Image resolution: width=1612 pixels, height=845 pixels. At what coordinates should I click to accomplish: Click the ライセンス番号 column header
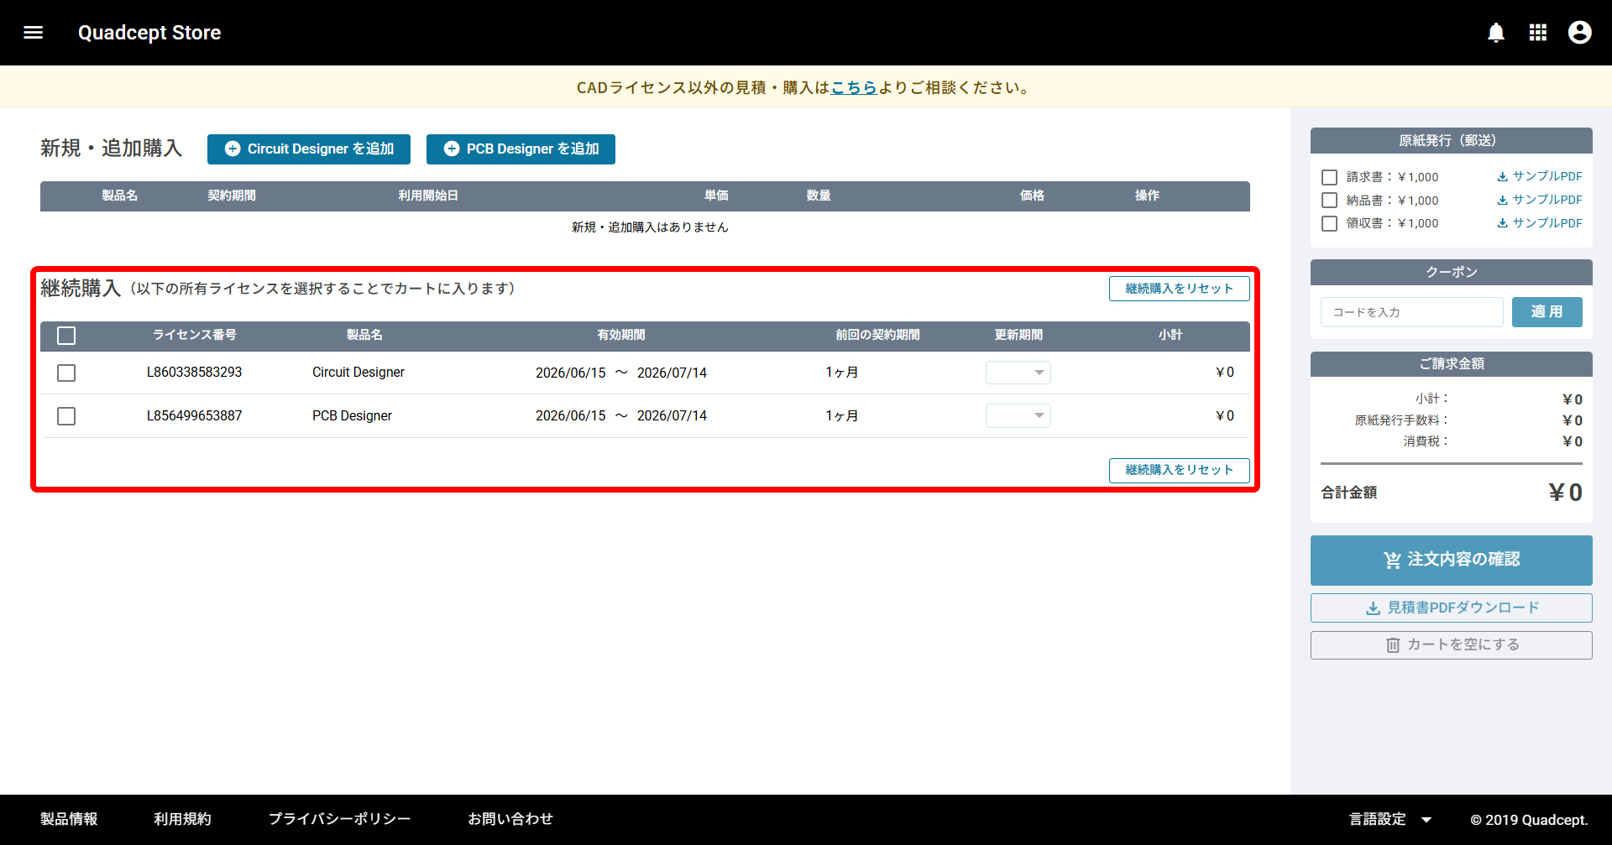[x=194, y=335]
